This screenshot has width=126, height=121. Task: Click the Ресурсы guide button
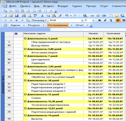coord(34,25)
